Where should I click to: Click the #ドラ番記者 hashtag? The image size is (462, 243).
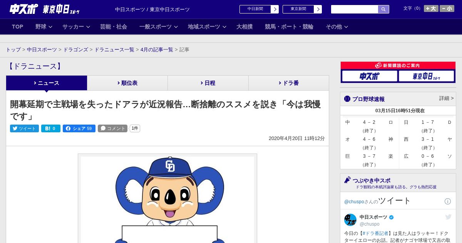point(375,233)
